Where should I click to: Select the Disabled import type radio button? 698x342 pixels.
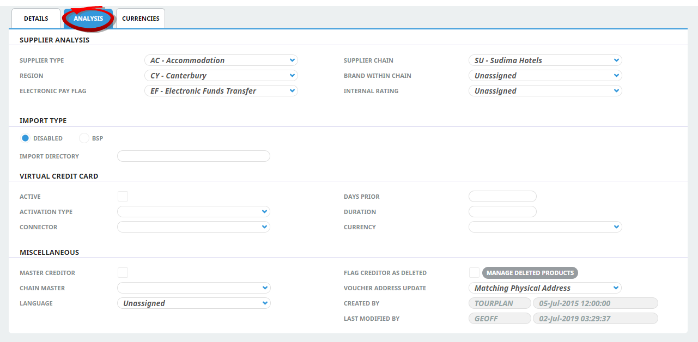coord(25,138)
